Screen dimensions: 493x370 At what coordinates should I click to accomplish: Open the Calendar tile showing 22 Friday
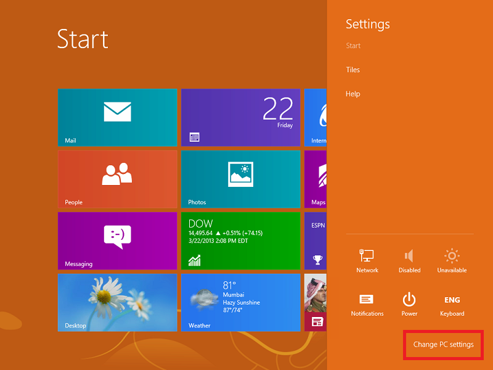(240, 117)
